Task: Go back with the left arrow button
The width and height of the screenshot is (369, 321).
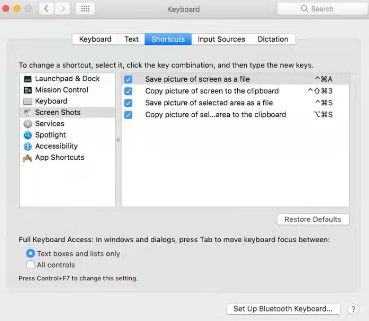Action: 47,9
